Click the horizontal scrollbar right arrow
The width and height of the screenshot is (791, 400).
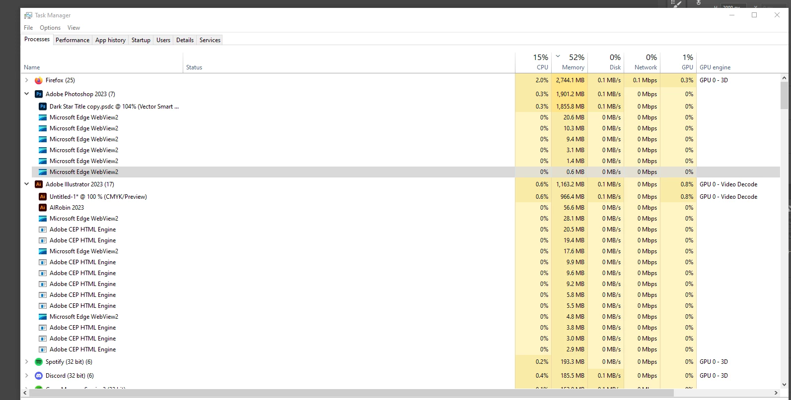click(x=776, y=393)
